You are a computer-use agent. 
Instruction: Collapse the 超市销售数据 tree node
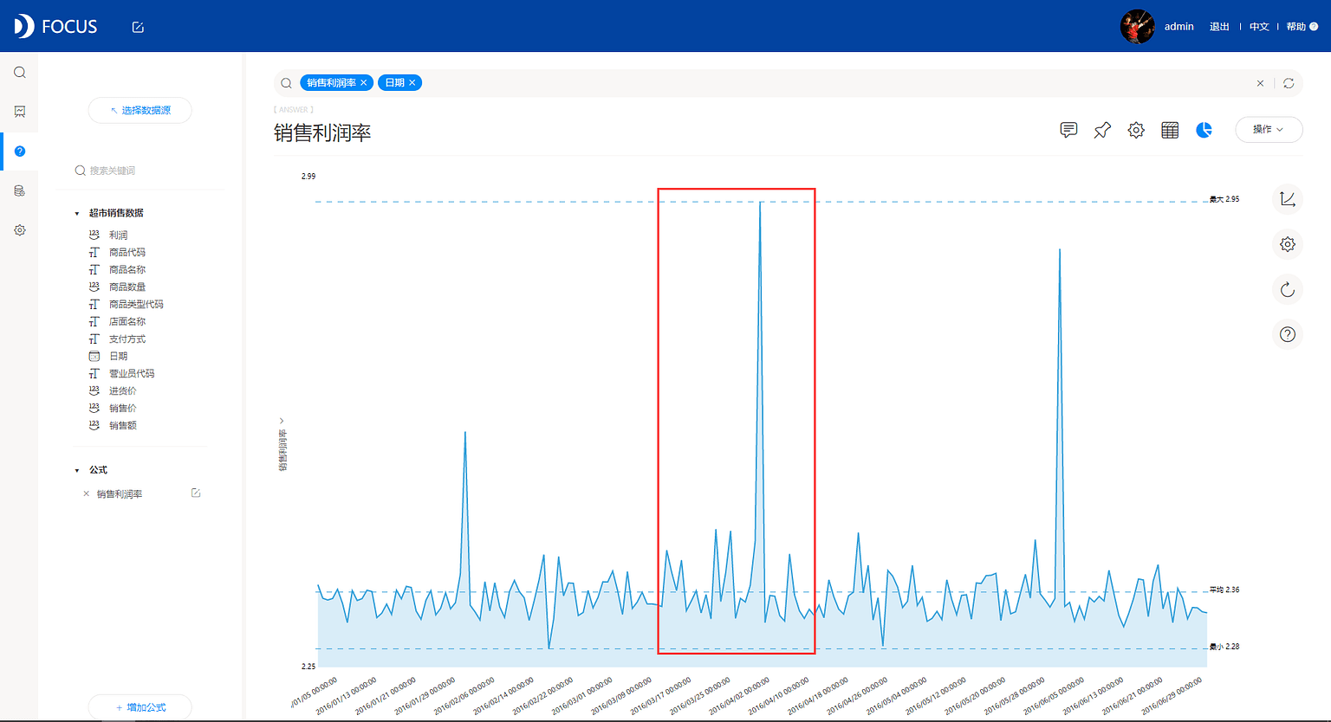77,213
